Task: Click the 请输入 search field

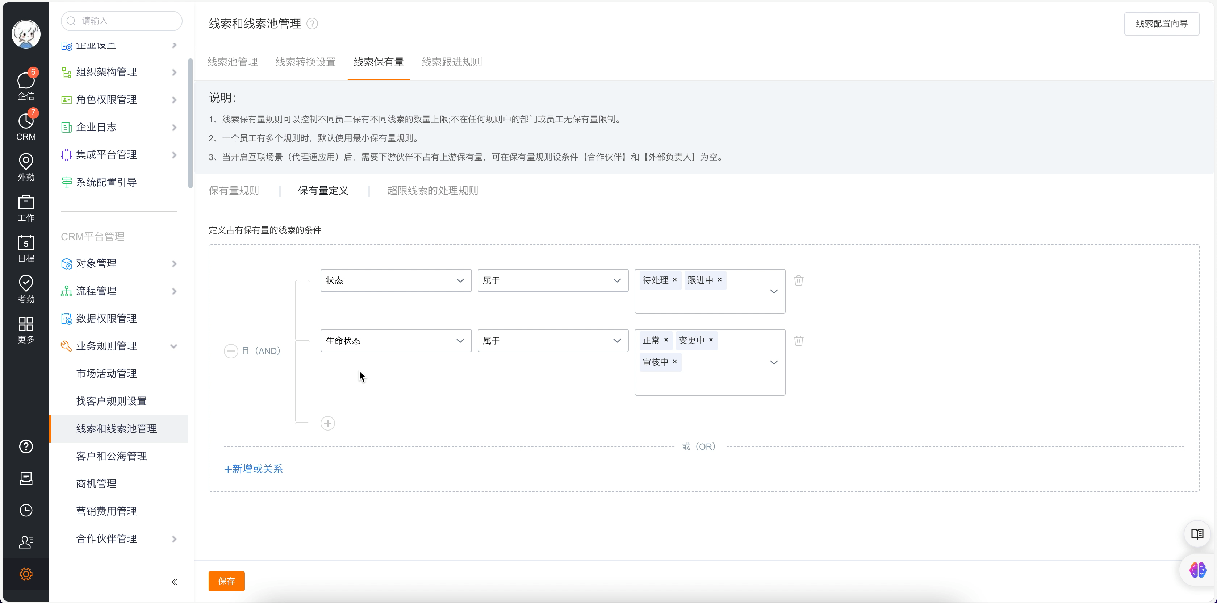Action: 121,21
